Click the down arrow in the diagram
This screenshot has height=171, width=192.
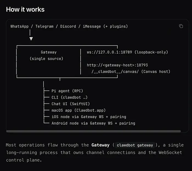[x=31, y=38]
